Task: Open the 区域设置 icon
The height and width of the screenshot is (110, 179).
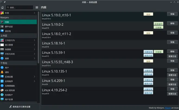Action: pos(2,77)
